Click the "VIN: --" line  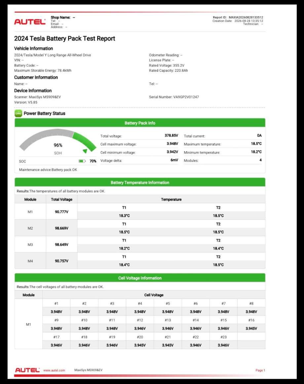(19, 60)
